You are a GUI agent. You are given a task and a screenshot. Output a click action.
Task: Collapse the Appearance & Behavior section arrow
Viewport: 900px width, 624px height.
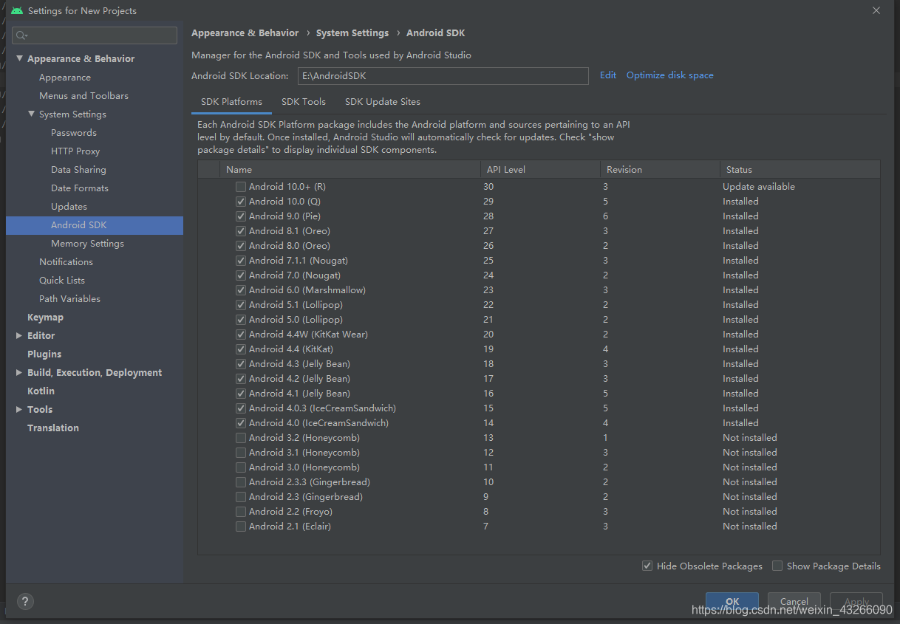click(x=19, y=58)
